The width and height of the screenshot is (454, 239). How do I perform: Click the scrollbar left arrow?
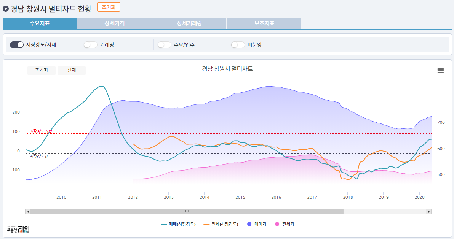tap(28, 211)
